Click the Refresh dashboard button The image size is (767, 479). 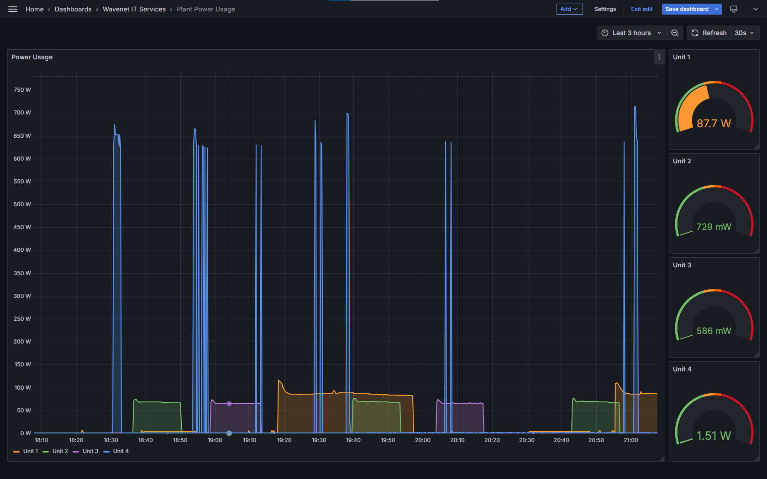tap(709, 33)
